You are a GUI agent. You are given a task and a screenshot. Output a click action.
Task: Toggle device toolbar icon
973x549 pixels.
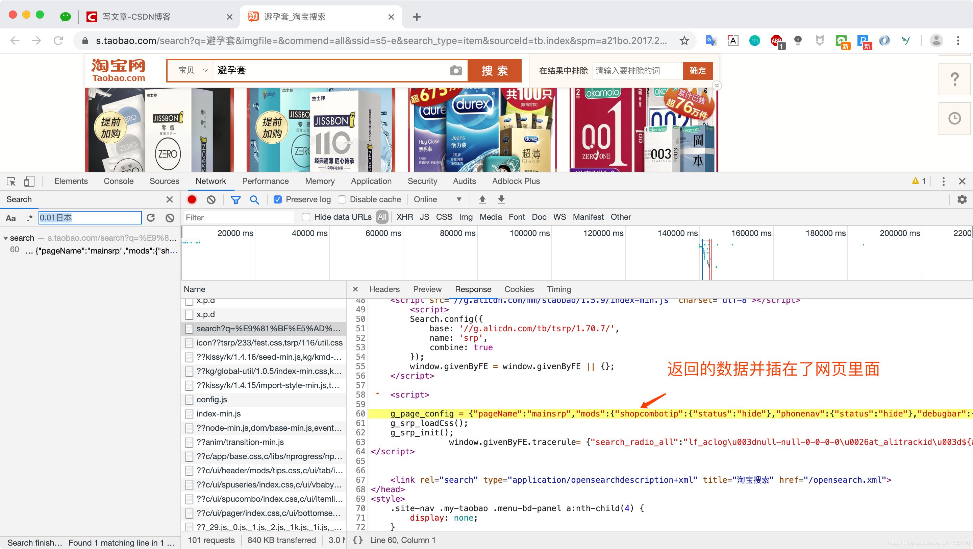pos(29,181)
